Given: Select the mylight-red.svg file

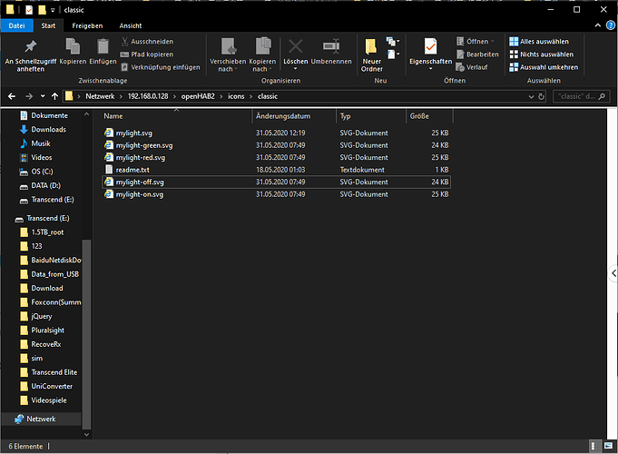Looking at the screenshot, I should point(276,157).
